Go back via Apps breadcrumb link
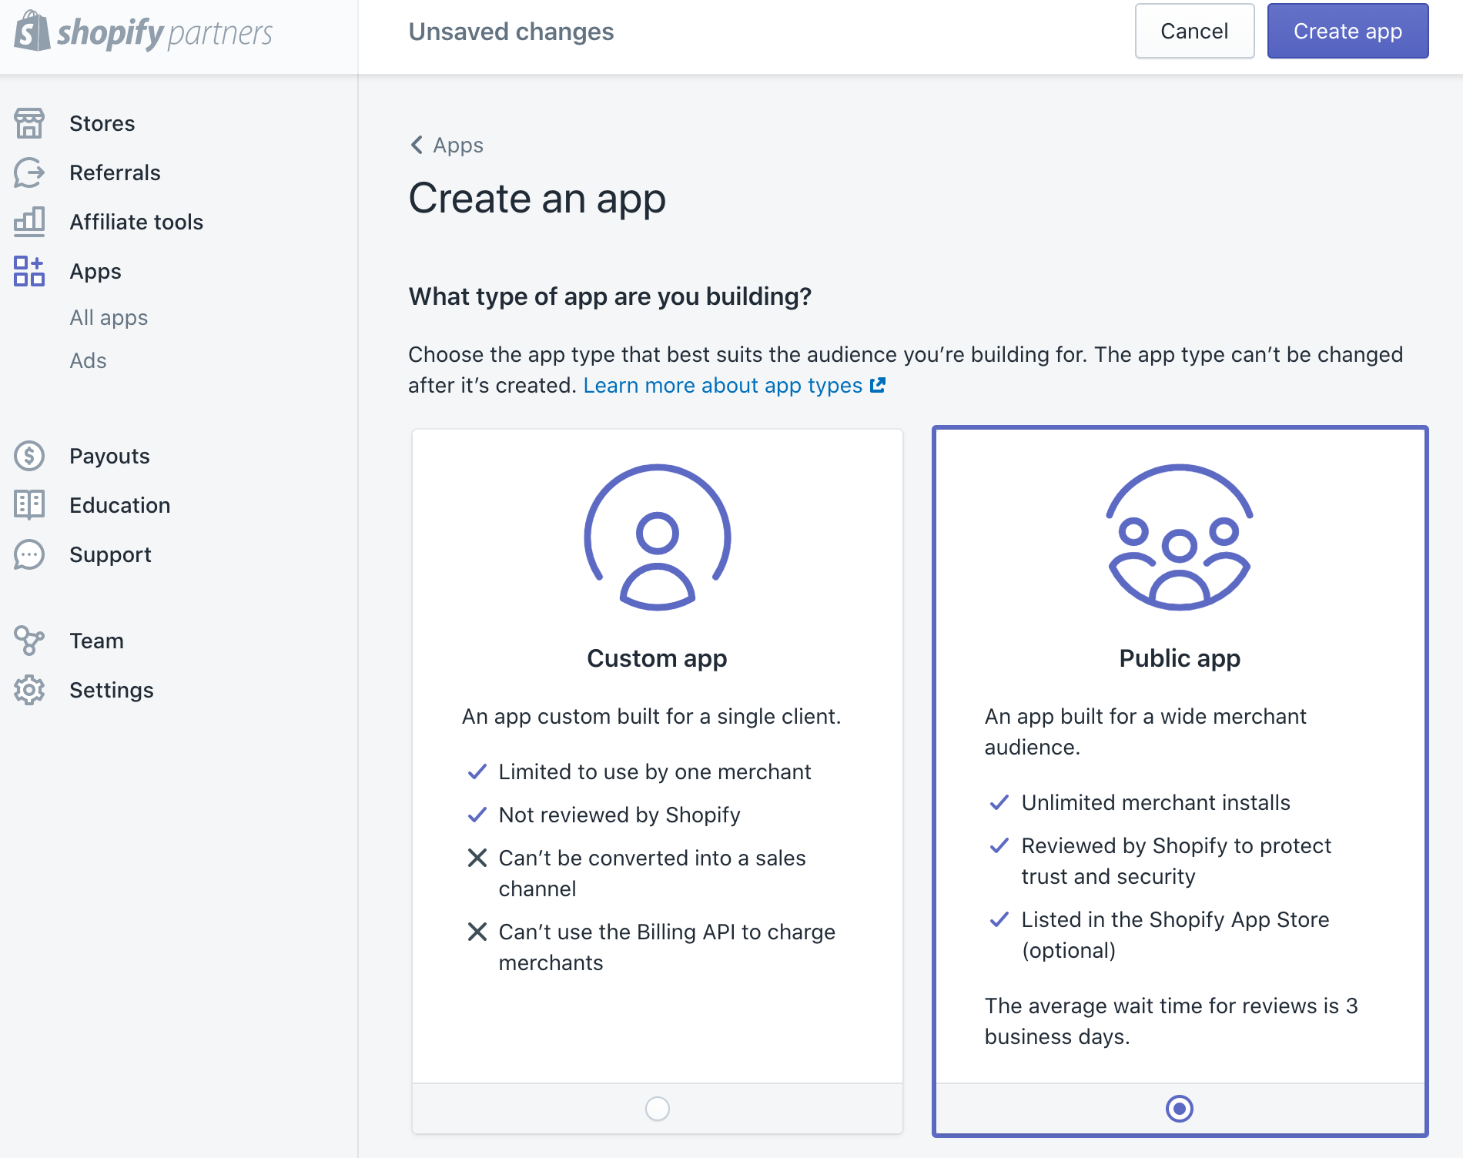Viewport: 1463px width, 1158px height. (458, 145)
